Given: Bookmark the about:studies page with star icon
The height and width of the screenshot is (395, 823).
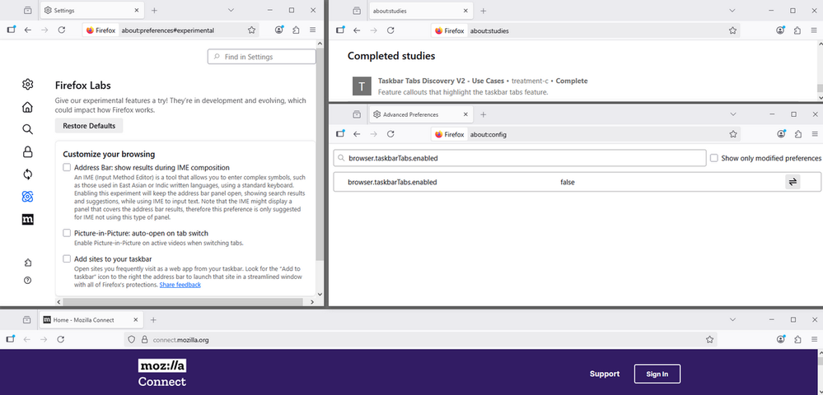Looking at the screenshot, I should pos(732,30).
